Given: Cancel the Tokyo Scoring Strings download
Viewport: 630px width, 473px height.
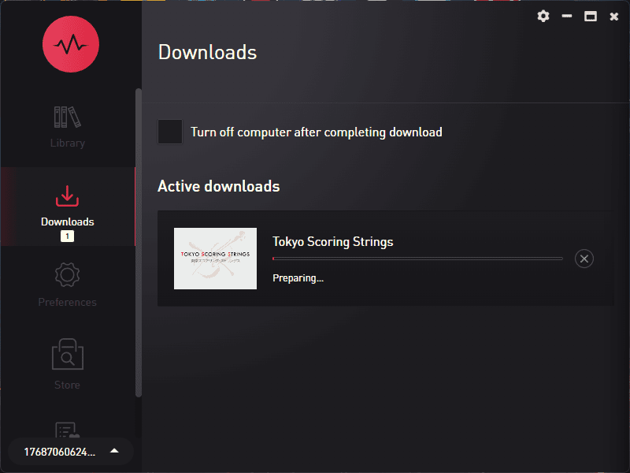Looking at the screenshot, I should [584, 259].
